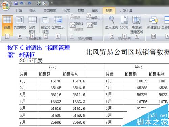
Task: Select cell with value 25686
Action: [50, 122]
